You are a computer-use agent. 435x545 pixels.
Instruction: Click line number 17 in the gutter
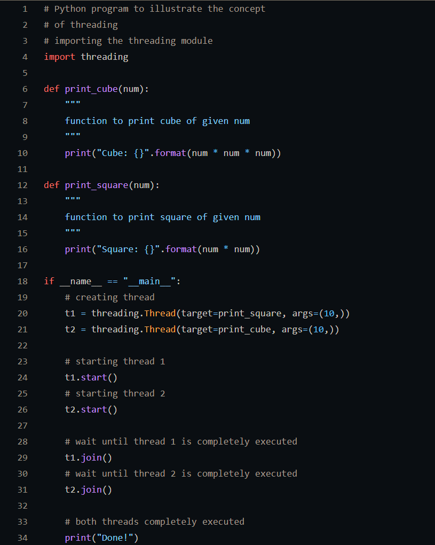[x=22, y=265]
